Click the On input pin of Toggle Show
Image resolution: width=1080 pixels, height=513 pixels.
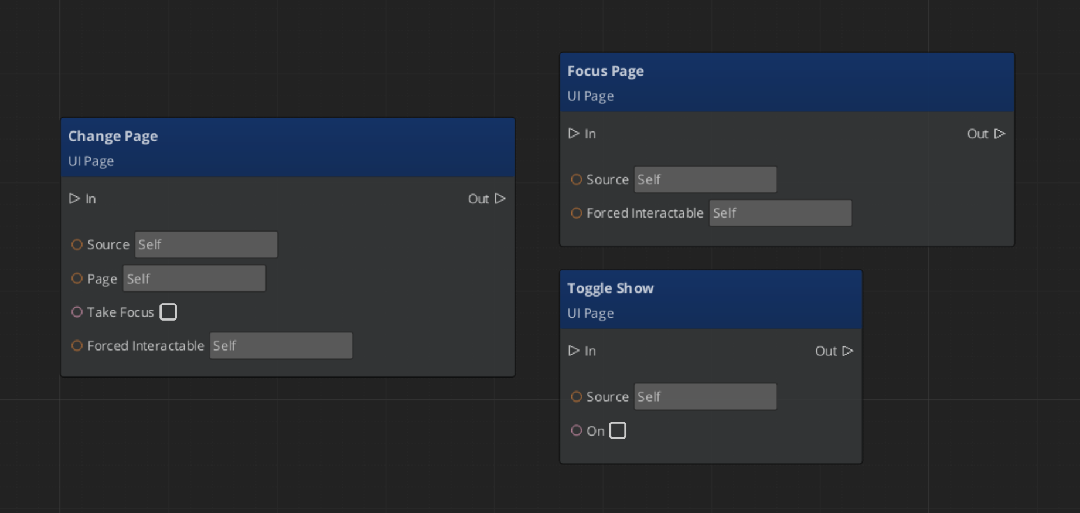pyautogui.click(x=577, y=430)
